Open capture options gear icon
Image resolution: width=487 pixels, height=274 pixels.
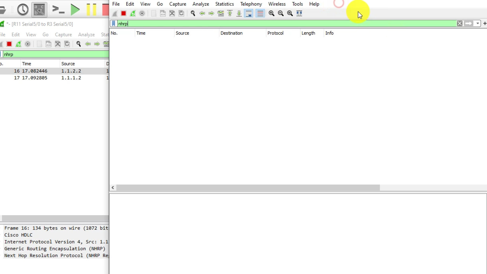pos(142,13)
